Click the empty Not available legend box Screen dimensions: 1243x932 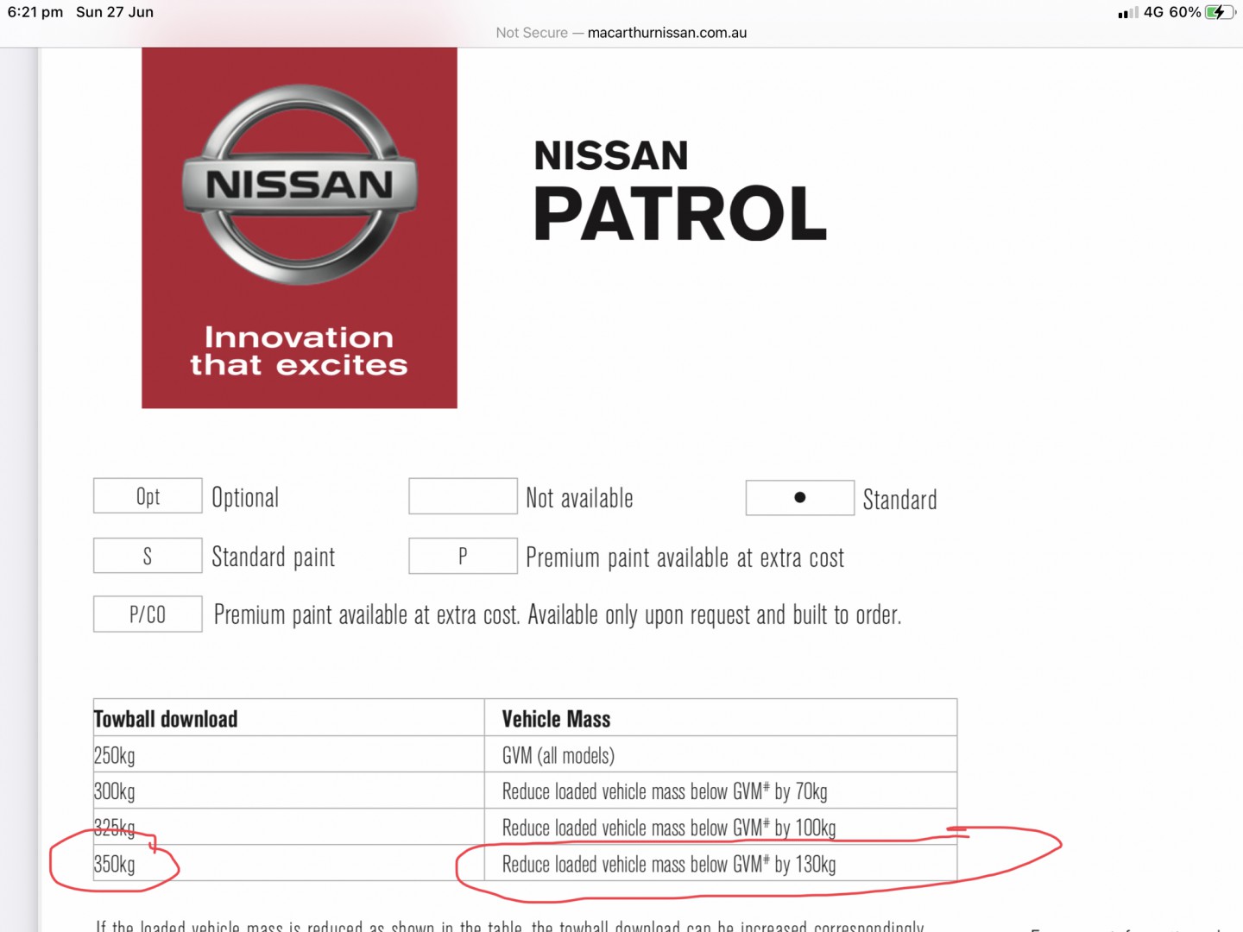click(463, 496)
